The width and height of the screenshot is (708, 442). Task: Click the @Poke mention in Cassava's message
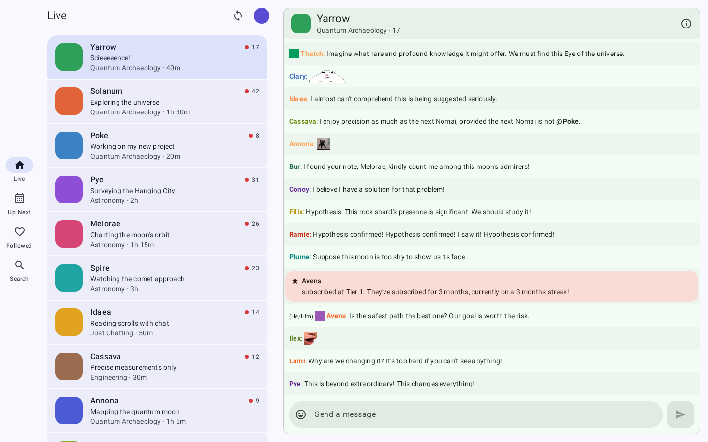[x=568, y=121]
